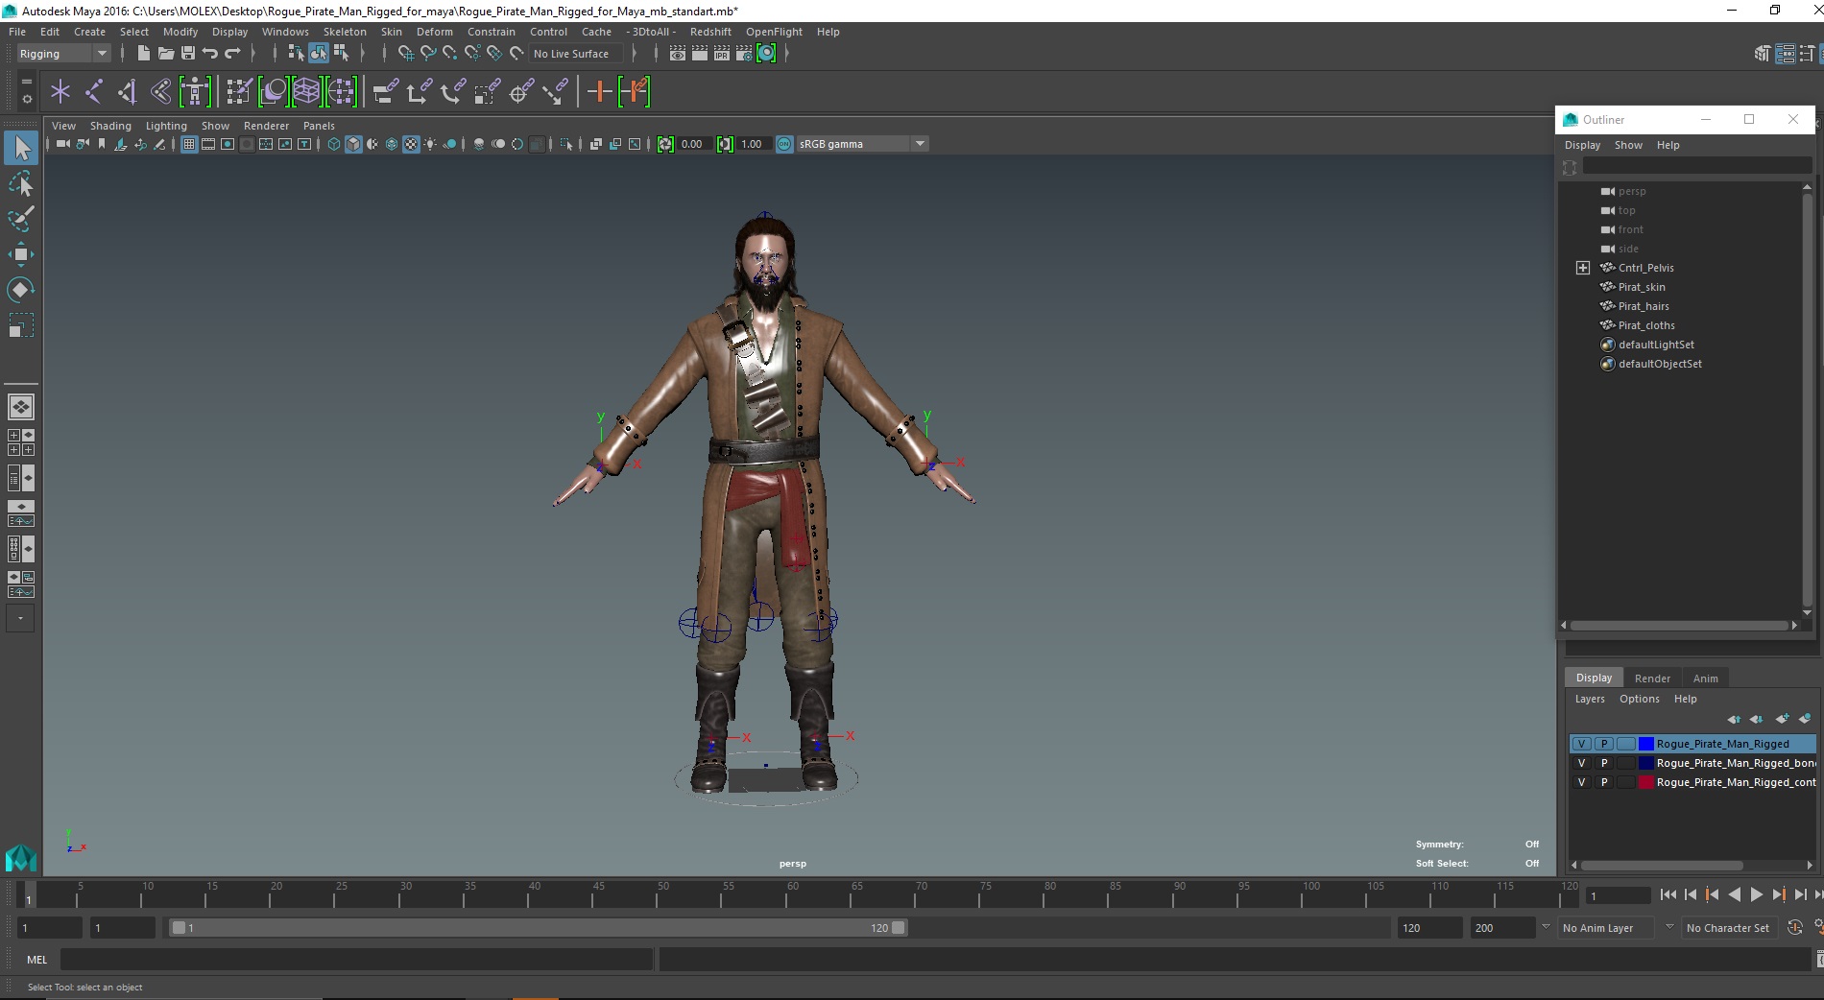The height and width of the screenshot is (1000, 1824).
Task: Click the IPR render icon
Action: point(722,54)
